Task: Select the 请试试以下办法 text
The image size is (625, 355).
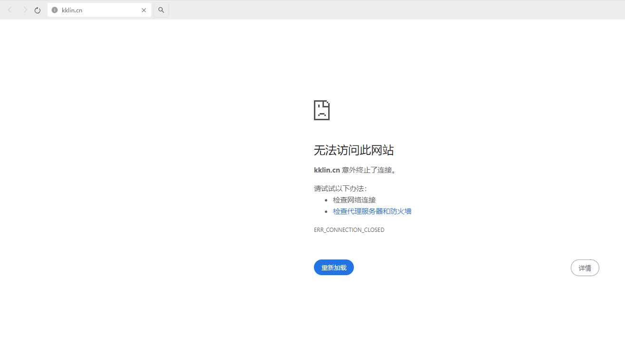Action: point(340,189)
